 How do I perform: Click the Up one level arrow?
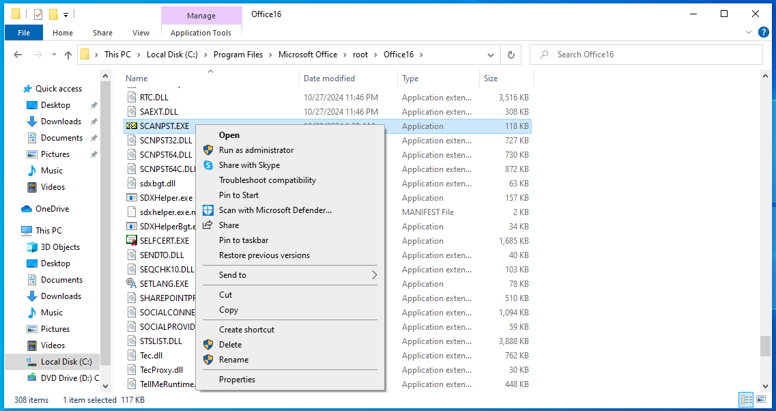tap(68, 55)
